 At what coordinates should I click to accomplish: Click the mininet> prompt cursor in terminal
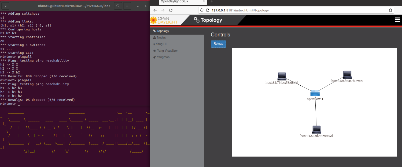[19, 104]
